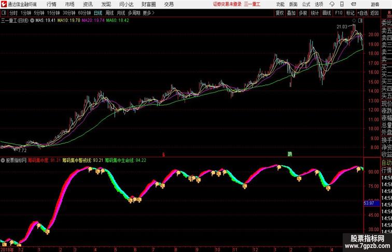
Task: Click the blue 53.97 axis value box
Action: (x=371, y=203)
